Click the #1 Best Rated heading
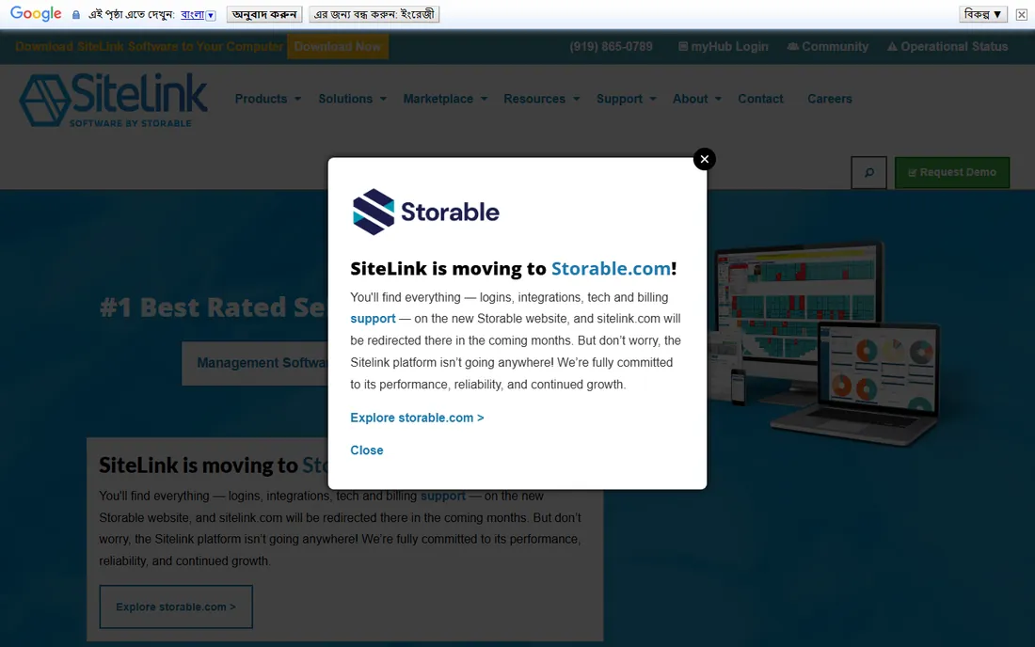Viewport: 1035px width, 647px height. (213, 308)
